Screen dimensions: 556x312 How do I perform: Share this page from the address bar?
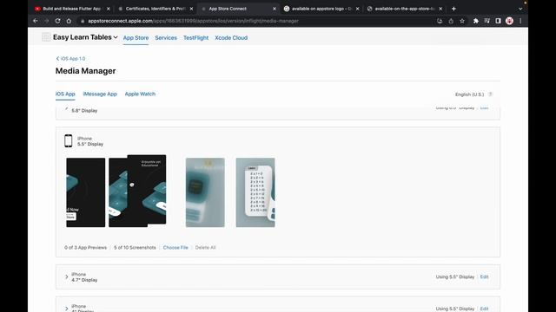click(451, 21)
